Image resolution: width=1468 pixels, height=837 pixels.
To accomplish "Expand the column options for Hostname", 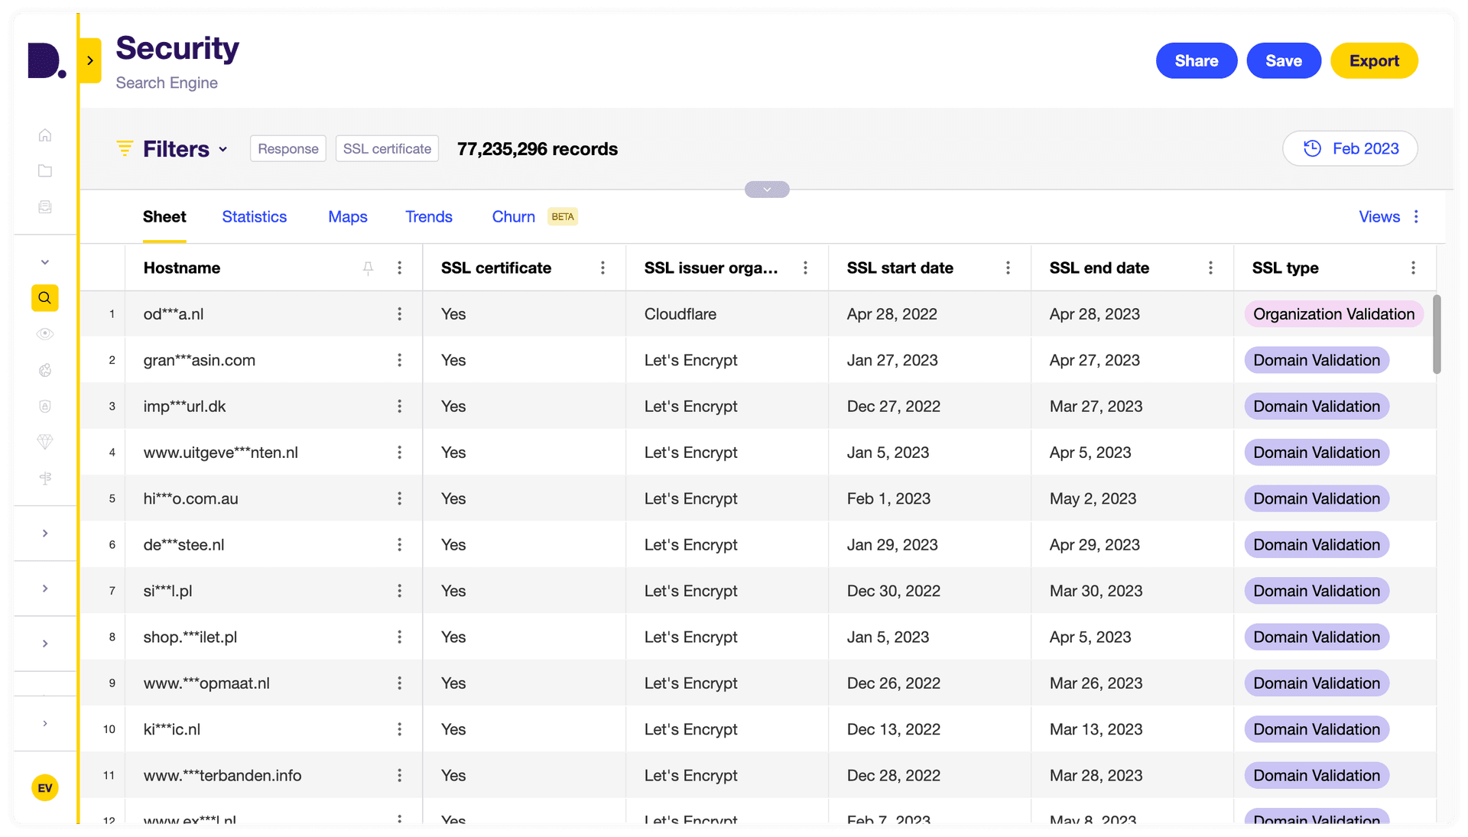I will [401, 268].
